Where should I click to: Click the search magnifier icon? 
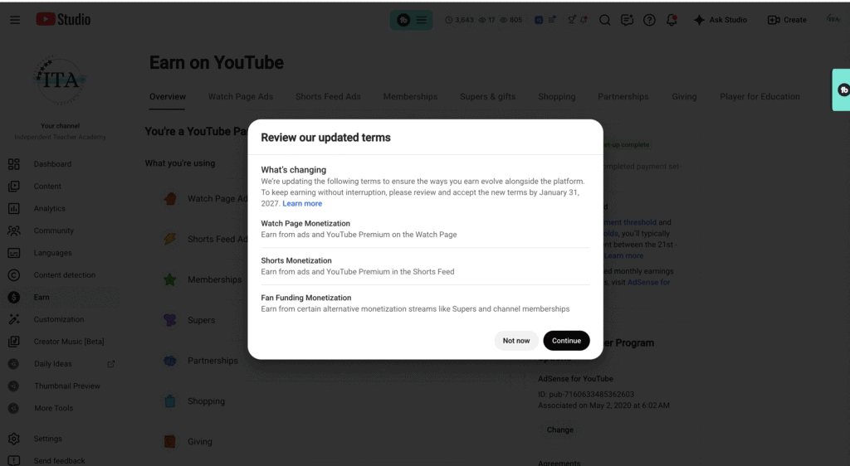[604, 20]
